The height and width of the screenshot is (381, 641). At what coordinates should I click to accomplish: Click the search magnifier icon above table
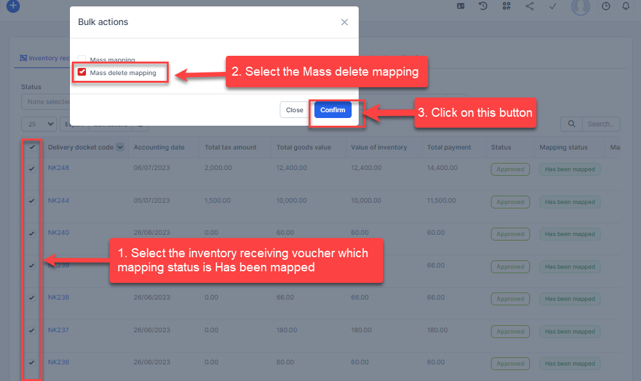click(570, 124)
